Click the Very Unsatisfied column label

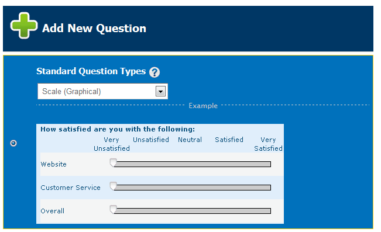pos(112,144)
